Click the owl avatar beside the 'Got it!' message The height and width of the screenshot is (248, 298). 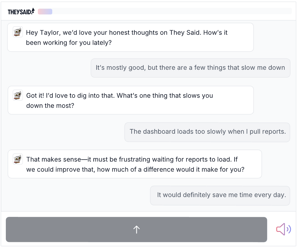(18, 95)
